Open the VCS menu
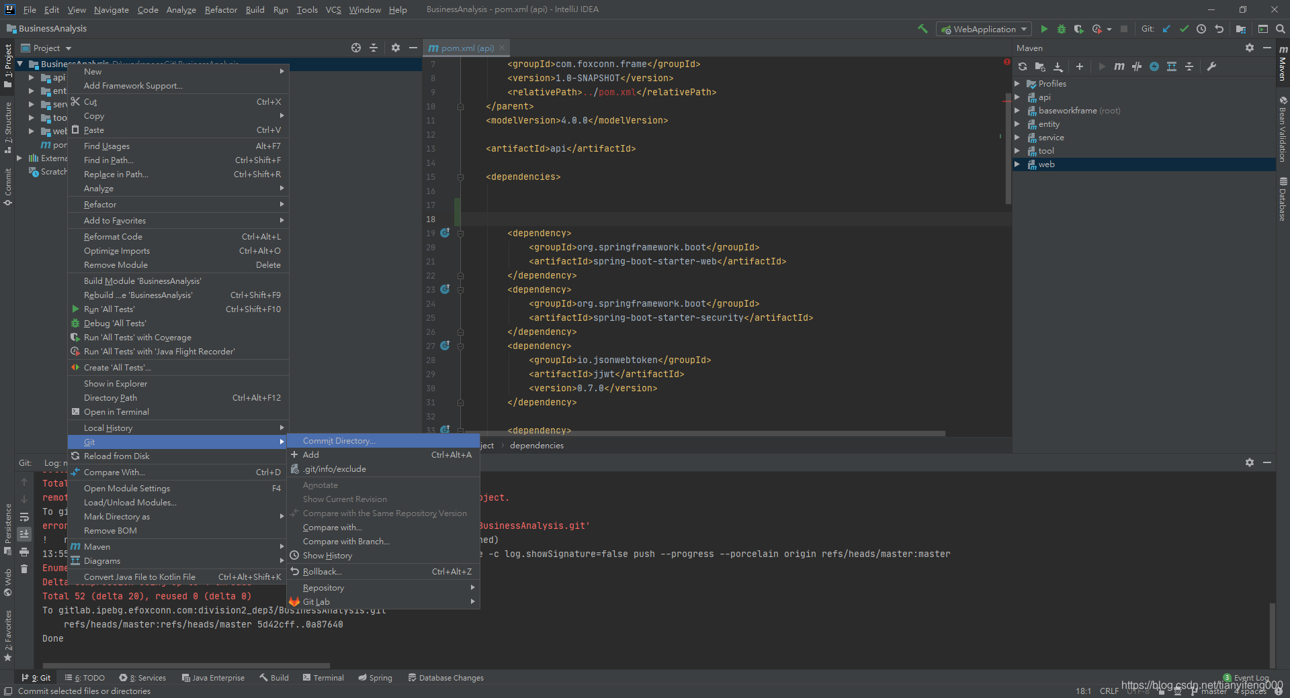 click(333, 9)
